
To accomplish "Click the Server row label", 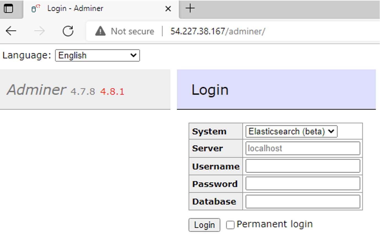I will pos(207,148).
